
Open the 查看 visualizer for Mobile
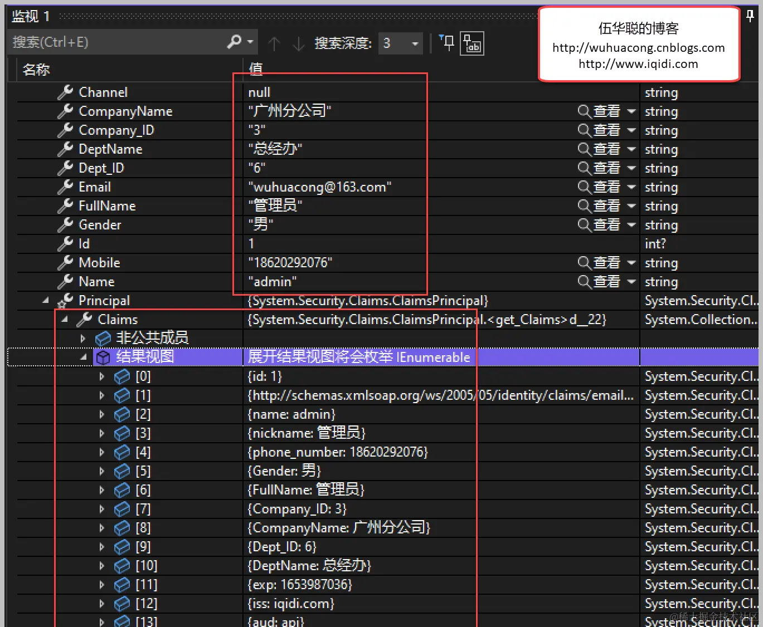(599, 263)
